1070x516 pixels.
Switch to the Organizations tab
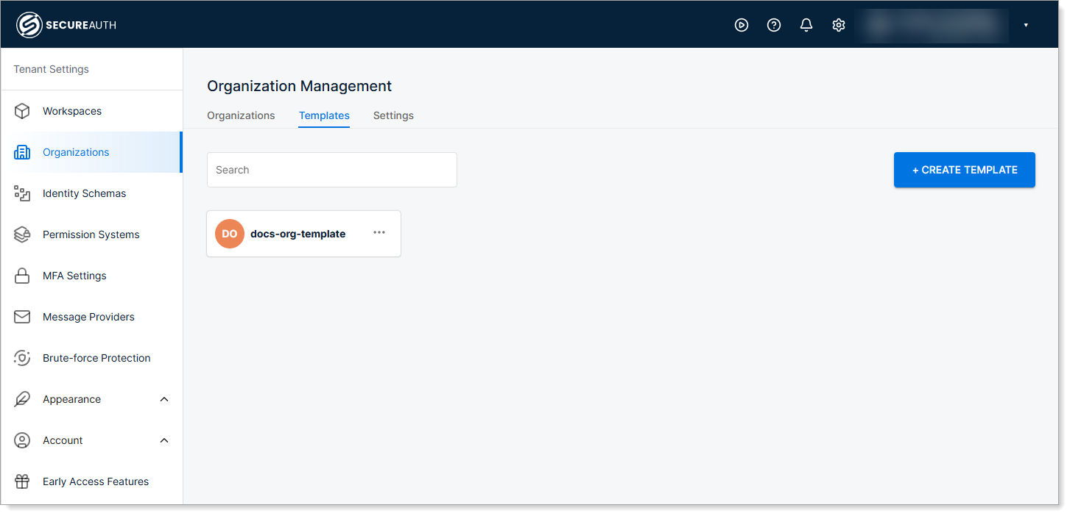click(241, 115)
